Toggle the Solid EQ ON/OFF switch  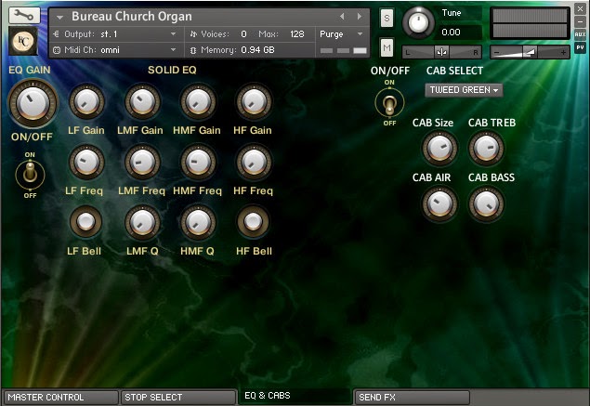(30, 174)
